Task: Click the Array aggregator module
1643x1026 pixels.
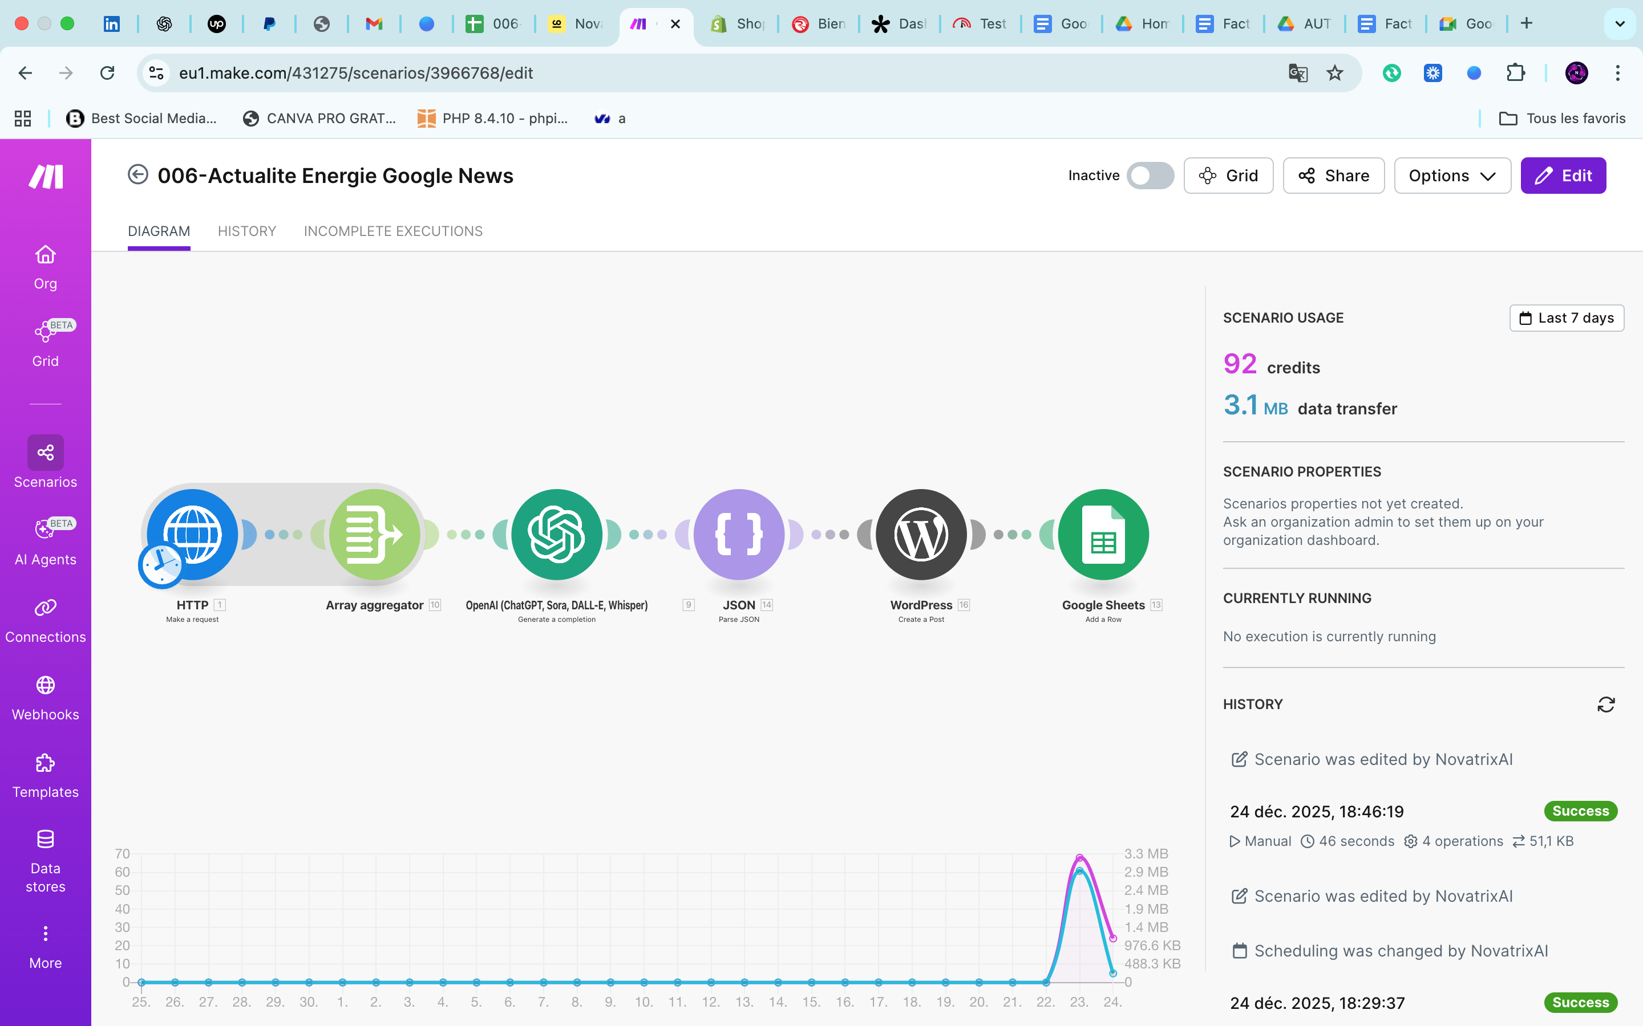Action: click(374, 534)
